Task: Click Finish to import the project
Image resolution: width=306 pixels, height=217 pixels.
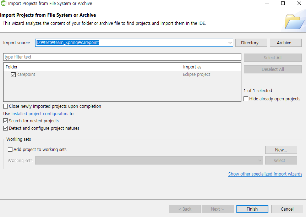Action: click(252, 209)
